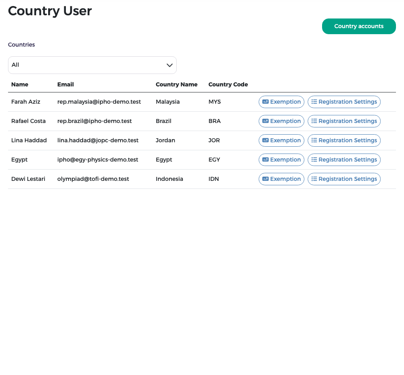Click the Egypt user name cell
Image resolution: width=404 pixels, height=375 pixels.
tap(19, 160)
